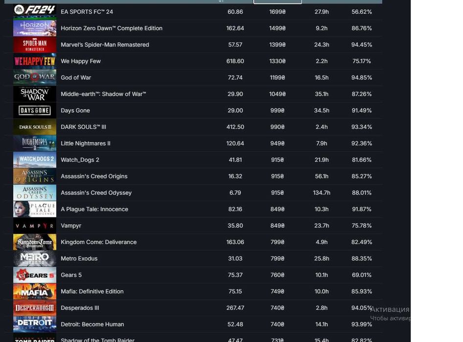This screenshot has width=463, height=342.
Task: Click the 57.57 Spider-Man value
Action: tap(235, 45)
